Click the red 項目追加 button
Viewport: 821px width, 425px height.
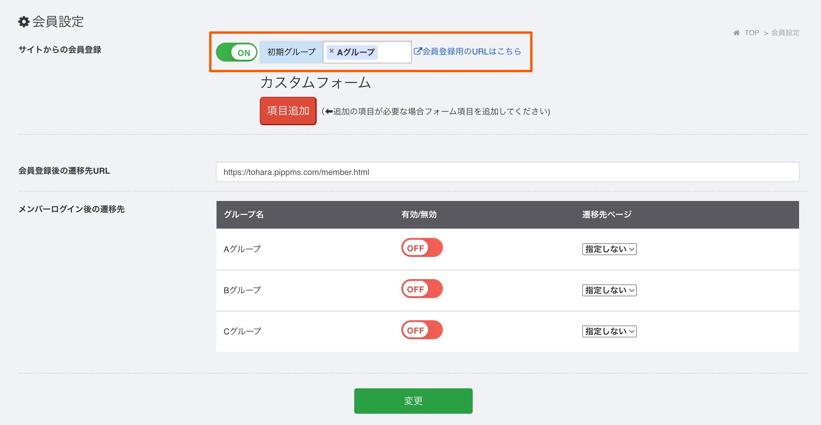coord(288,111)
